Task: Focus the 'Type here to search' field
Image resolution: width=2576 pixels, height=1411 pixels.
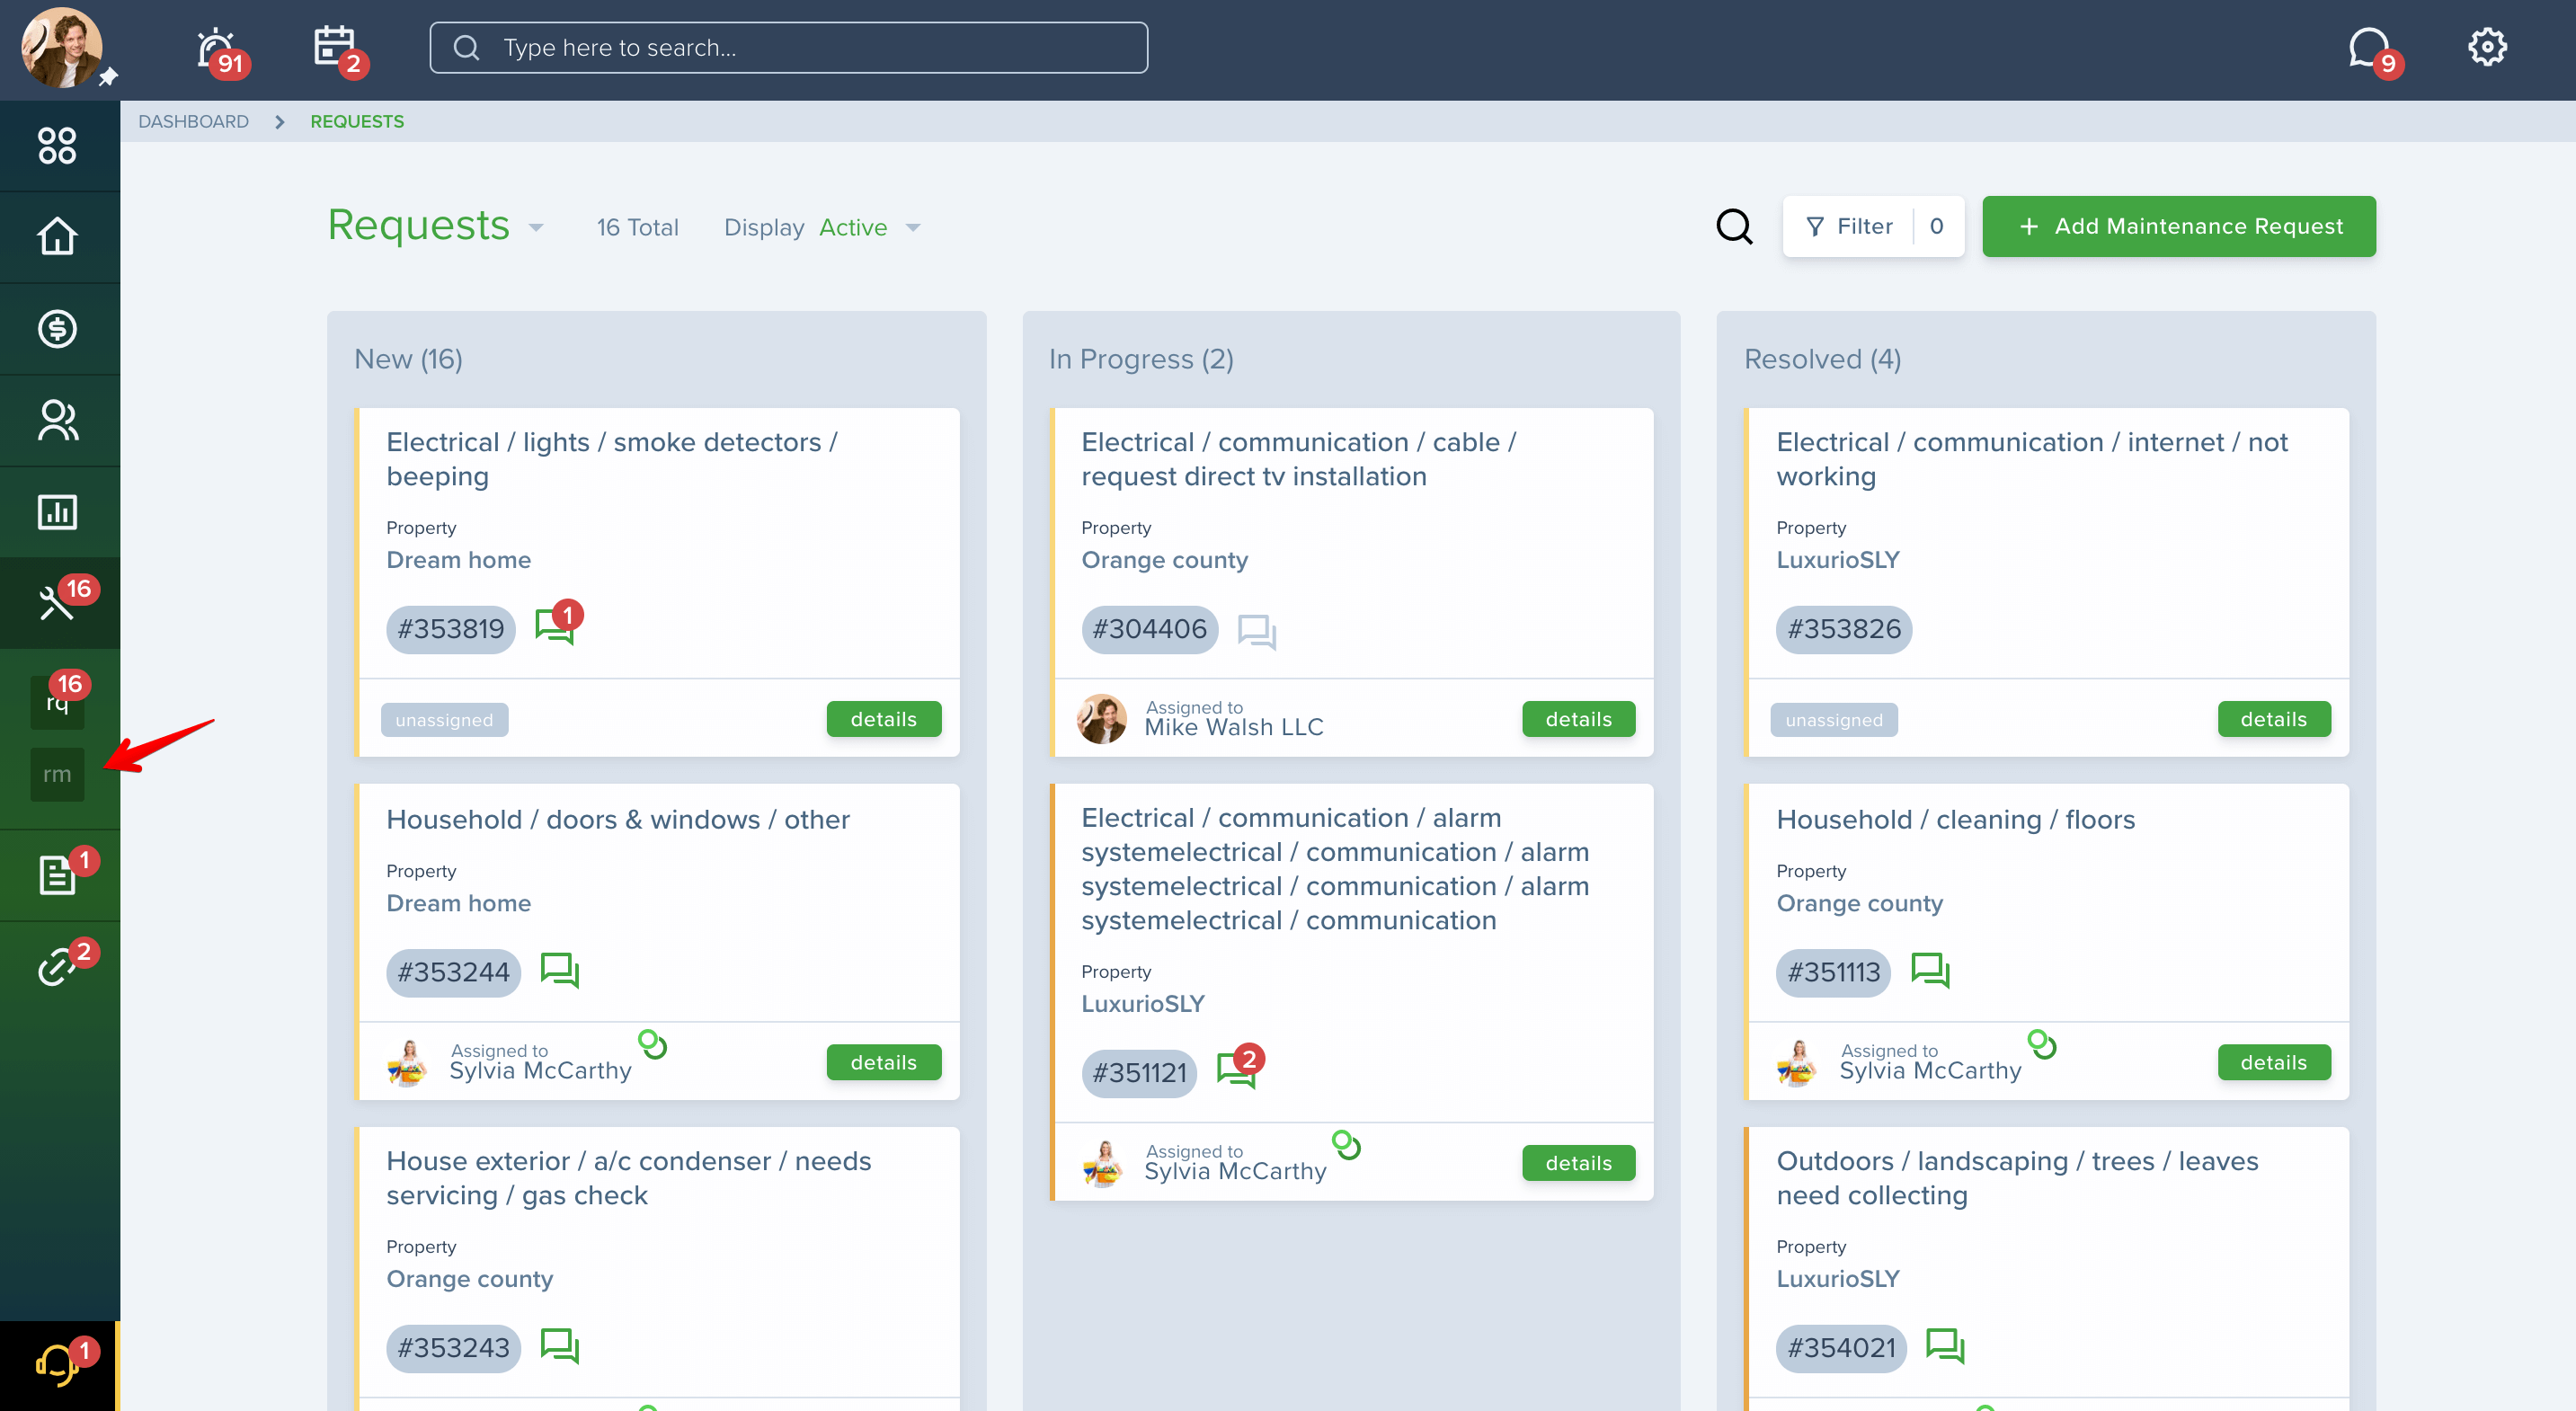Action: point(788,48)
